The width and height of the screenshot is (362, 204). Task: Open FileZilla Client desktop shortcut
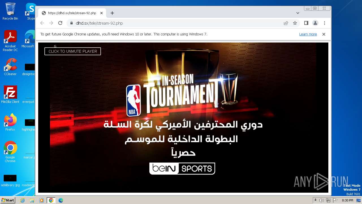[x=10, y=94]
